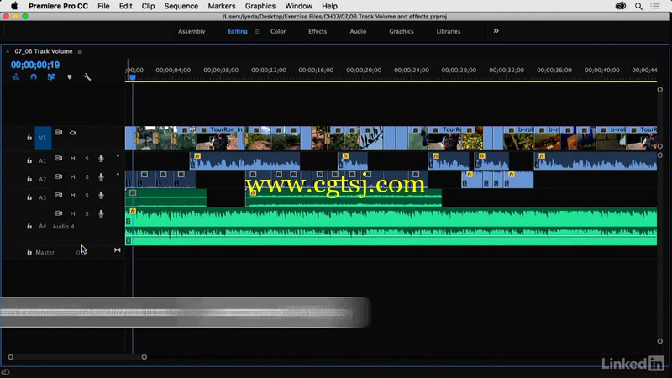Open Creative Cloud menu bar icon
This screenshot has width=672, height=378.
pyautogui.click(x=621, y=6)
